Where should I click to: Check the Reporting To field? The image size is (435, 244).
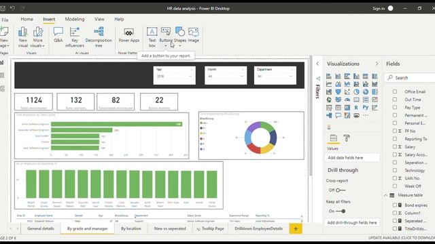[395, 139]
